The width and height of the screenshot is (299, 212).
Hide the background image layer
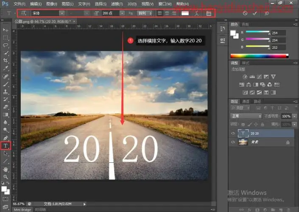click(x=233, y=142)
